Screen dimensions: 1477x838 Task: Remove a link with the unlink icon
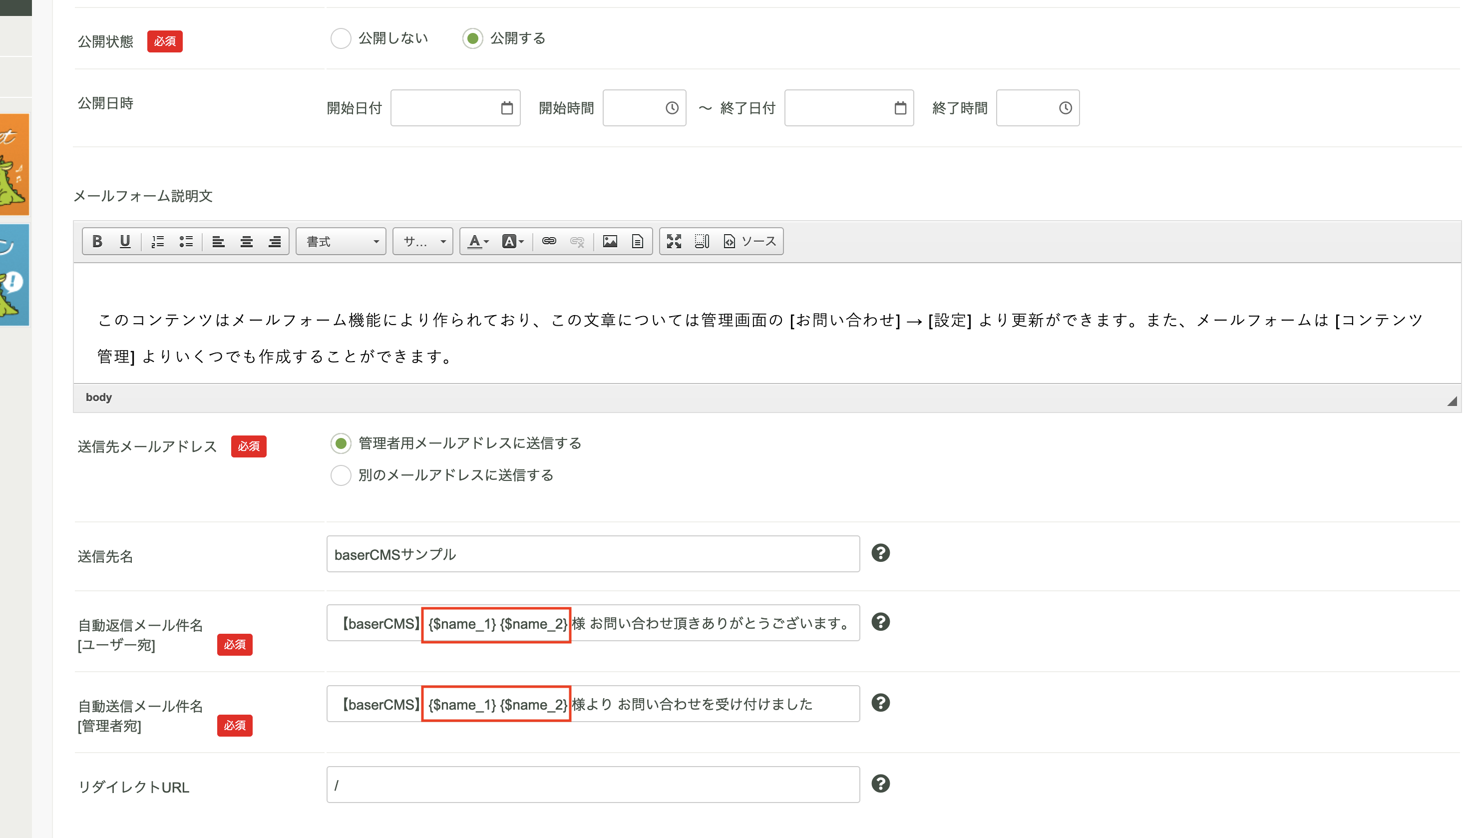577,241
